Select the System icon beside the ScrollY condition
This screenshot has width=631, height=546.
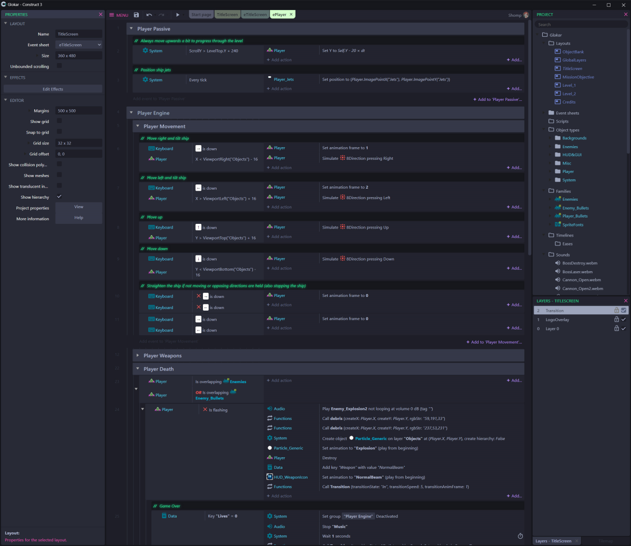146,50
